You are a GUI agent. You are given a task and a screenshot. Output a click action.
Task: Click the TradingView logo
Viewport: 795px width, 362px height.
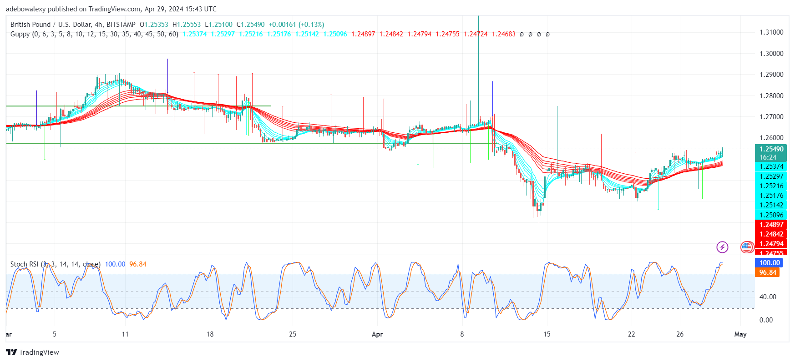click(x=32, y=352)
